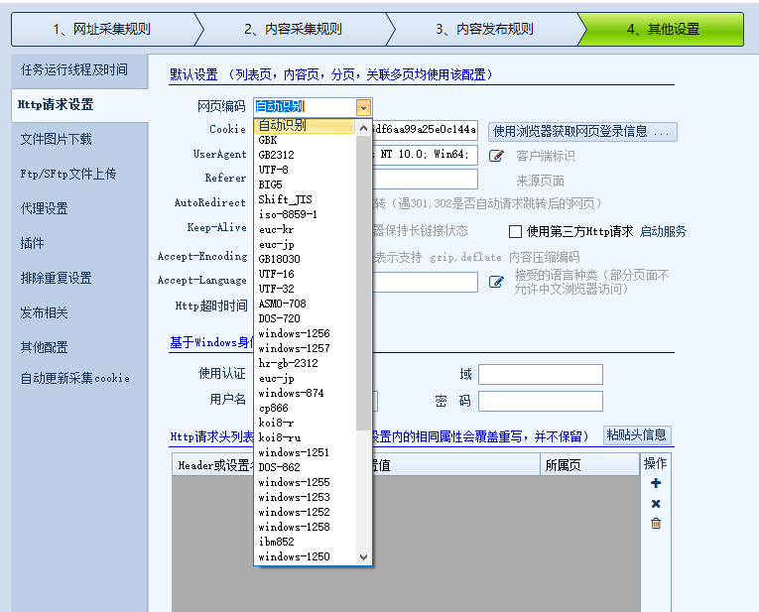This screenshot has height=612, width=759.
Task: Enable 使用第三方Http请求 checkbox
Action: [515, 231]
